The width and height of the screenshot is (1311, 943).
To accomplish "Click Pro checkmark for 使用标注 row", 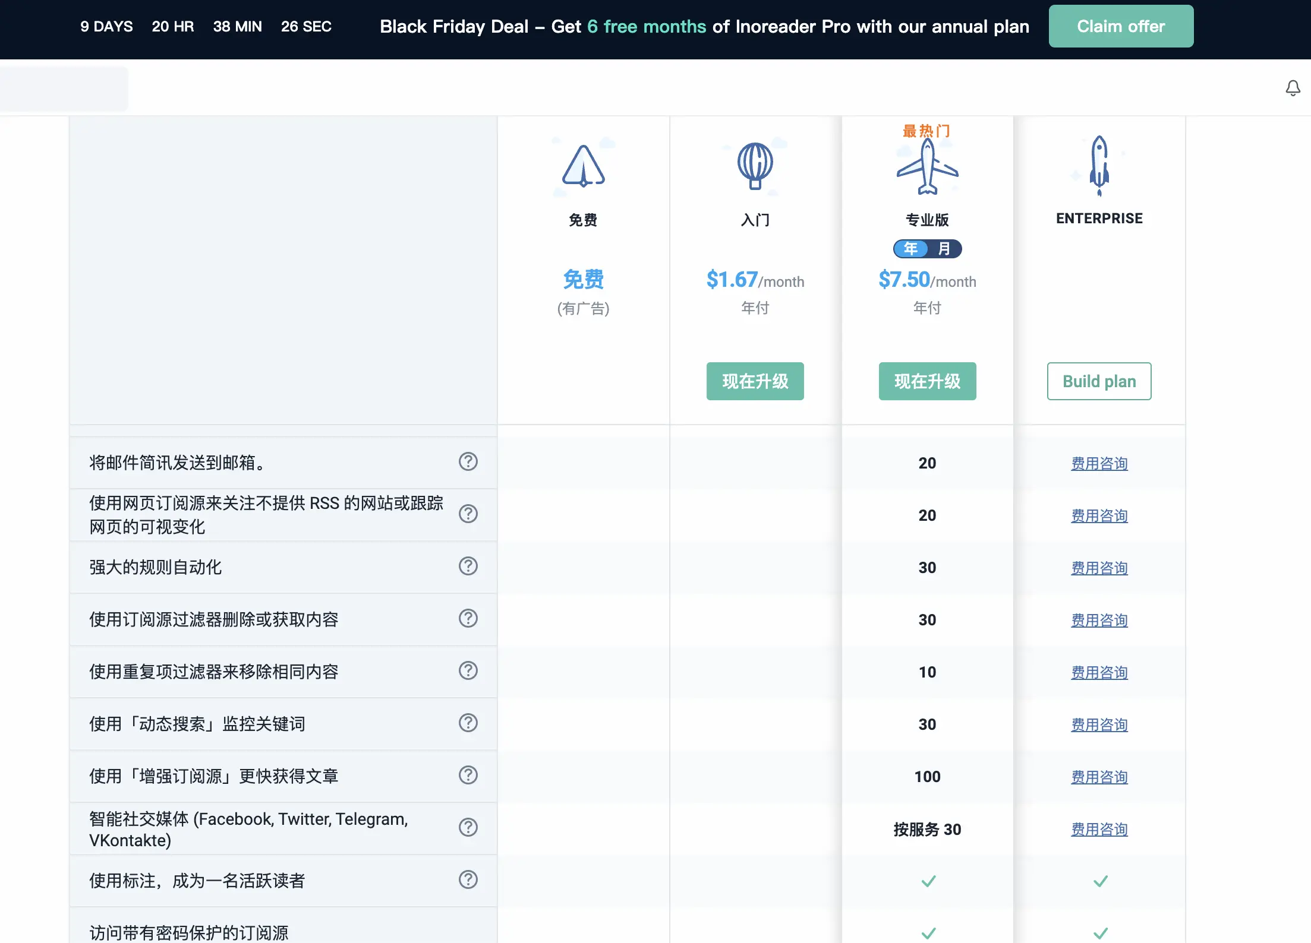I will (x=928, y=881).
